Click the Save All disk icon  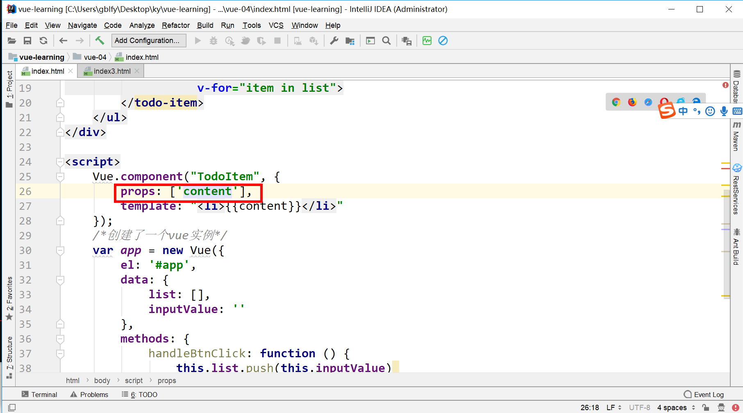click(27, 41)
